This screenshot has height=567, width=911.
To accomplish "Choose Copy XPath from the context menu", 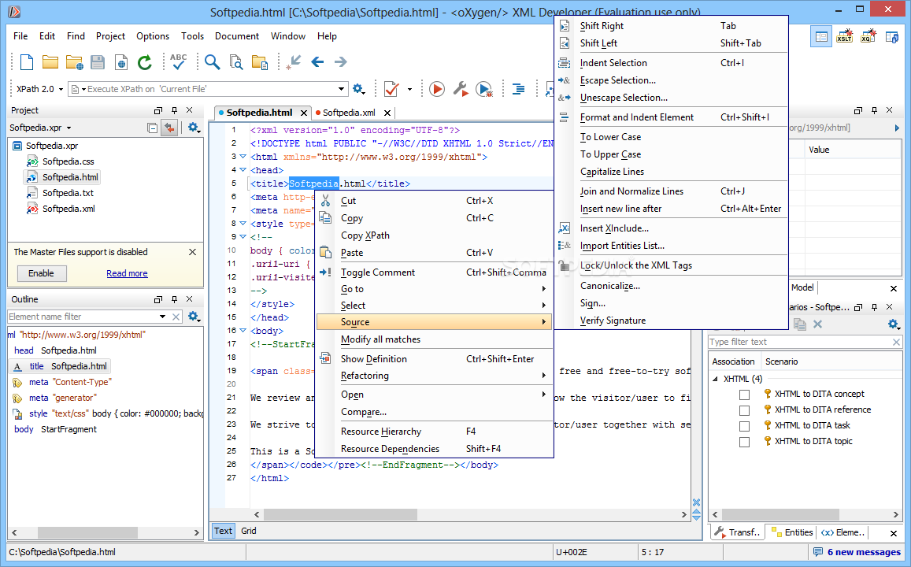I will pos(435,235).
